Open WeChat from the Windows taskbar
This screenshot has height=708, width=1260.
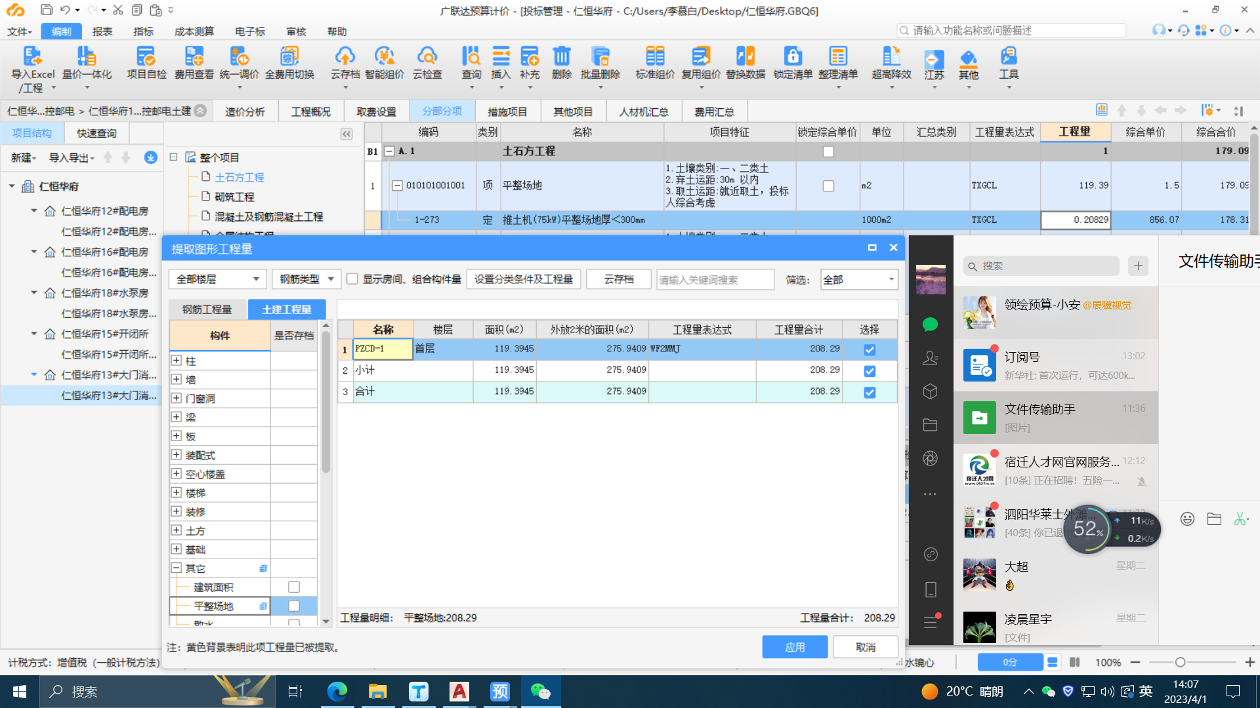point(541,692)
